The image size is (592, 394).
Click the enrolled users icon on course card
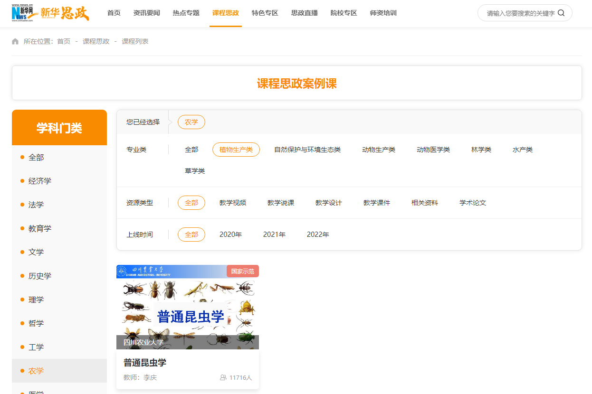[x=223, y=377]
